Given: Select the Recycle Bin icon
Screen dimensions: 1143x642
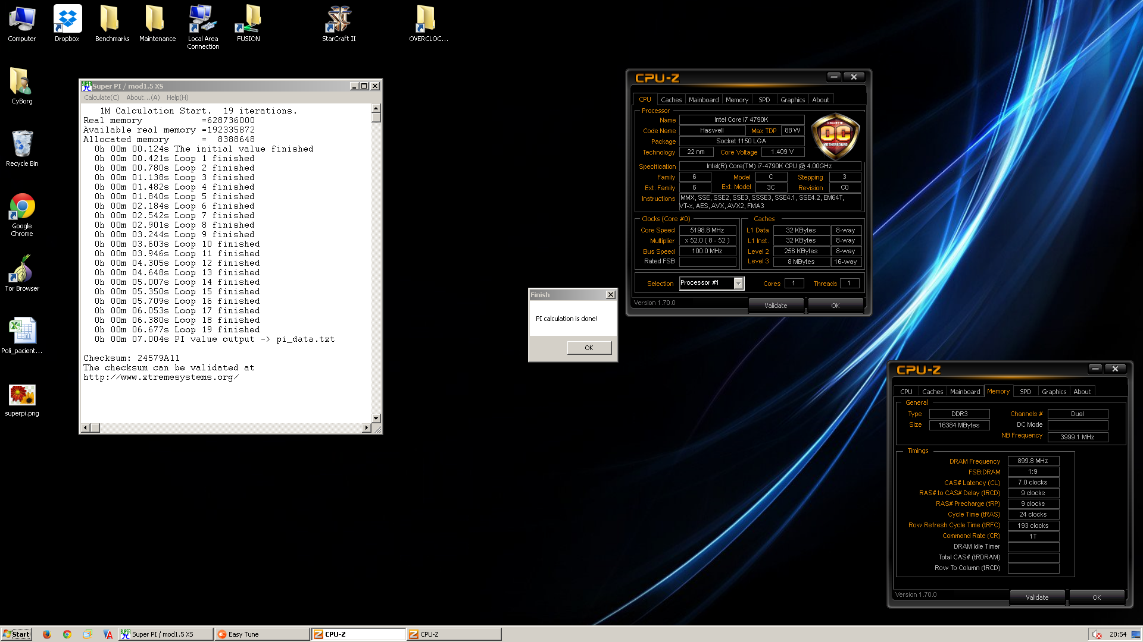Looking at the screenshot, I should 22,149.
